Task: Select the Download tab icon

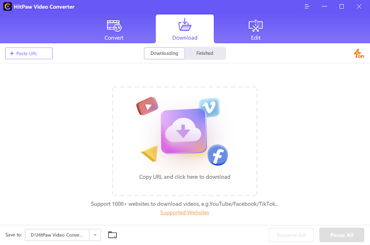Action: click(185, 25)
